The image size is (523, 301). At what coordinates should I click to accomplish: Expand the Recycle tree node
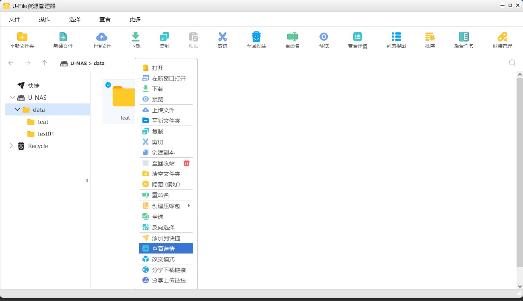click(x=11, y=146)
